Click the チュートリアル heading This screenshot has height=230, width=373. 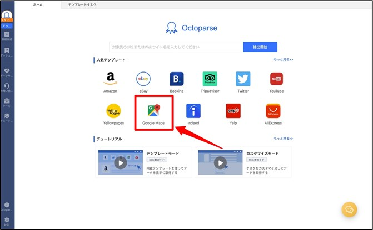tap(109, 139)
